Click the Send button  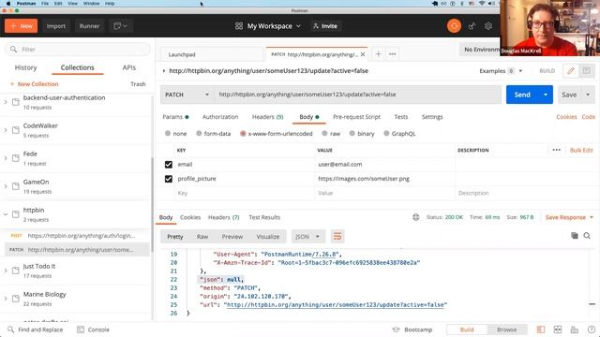[x=522, y=95]
